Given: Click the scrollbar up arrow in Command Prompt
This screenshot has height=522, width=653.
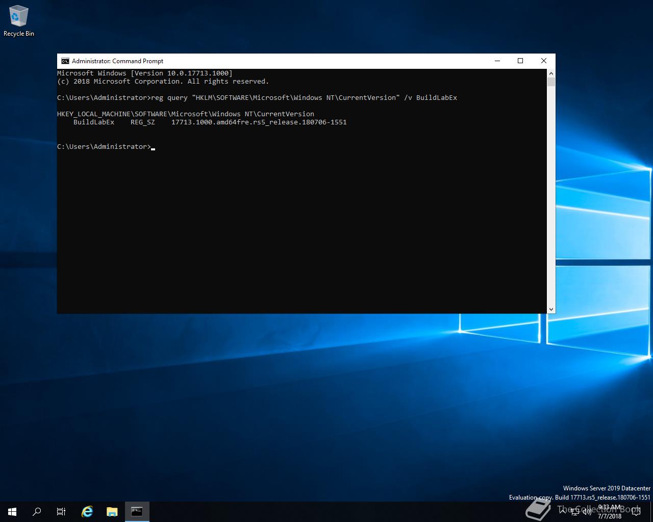Looking at the screenshot, I should pyautogui.click(x=551, y=73).
